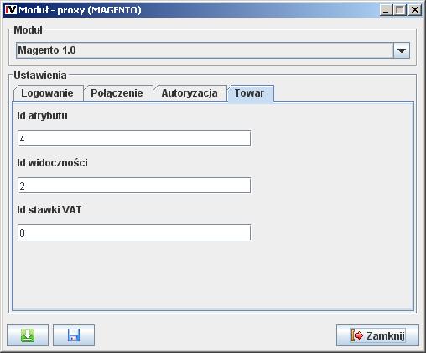
Task: Click the Id atrybutu label
Action: tap(42, 116)
